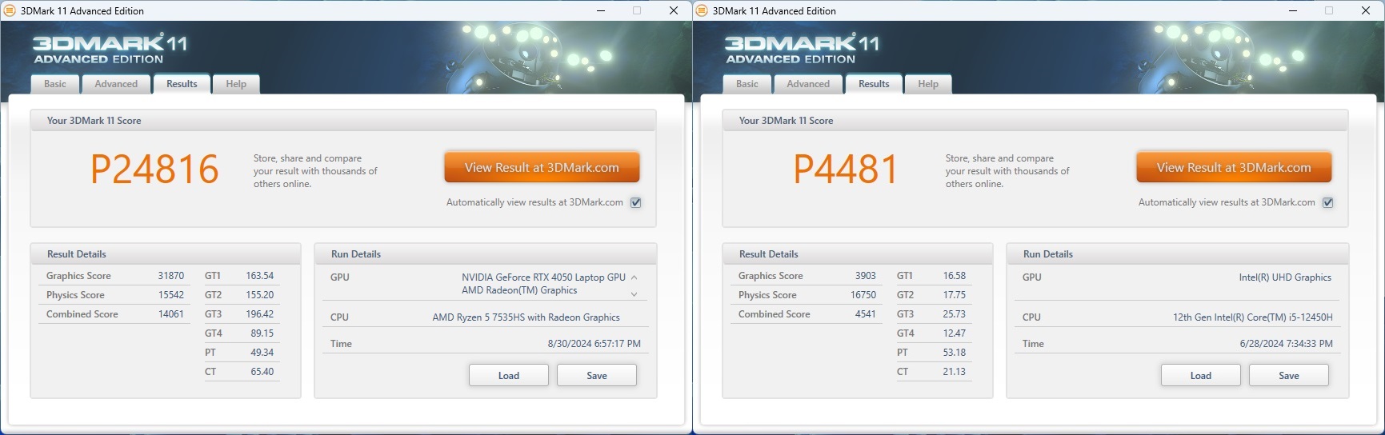Close the right 3DMark window
This screenshot has height=435, width=1385.
(x=1366, y=10)
